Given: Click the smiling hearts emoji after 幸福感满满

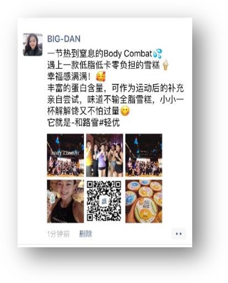Looking at the screenshot, I should [x=101, y=76].
